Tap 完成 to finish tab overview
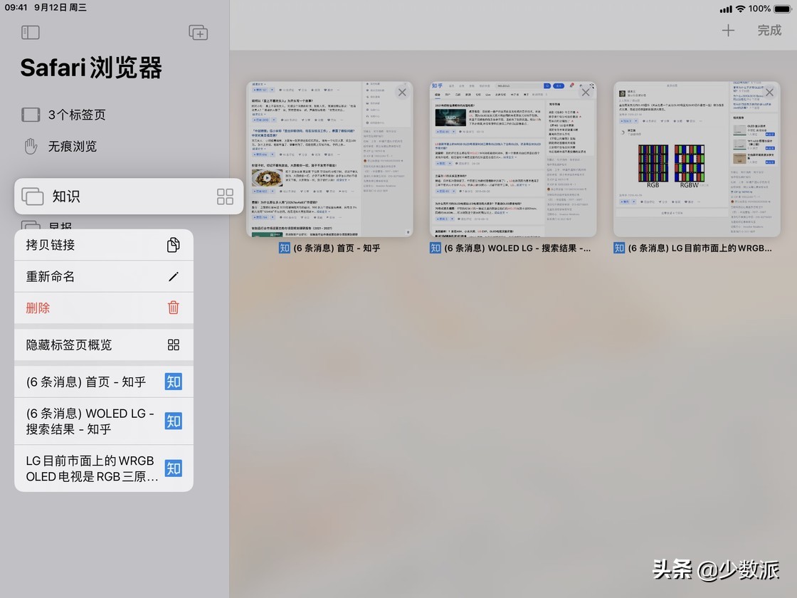Viewport: 797px width, 598px height. click(769, 31)
